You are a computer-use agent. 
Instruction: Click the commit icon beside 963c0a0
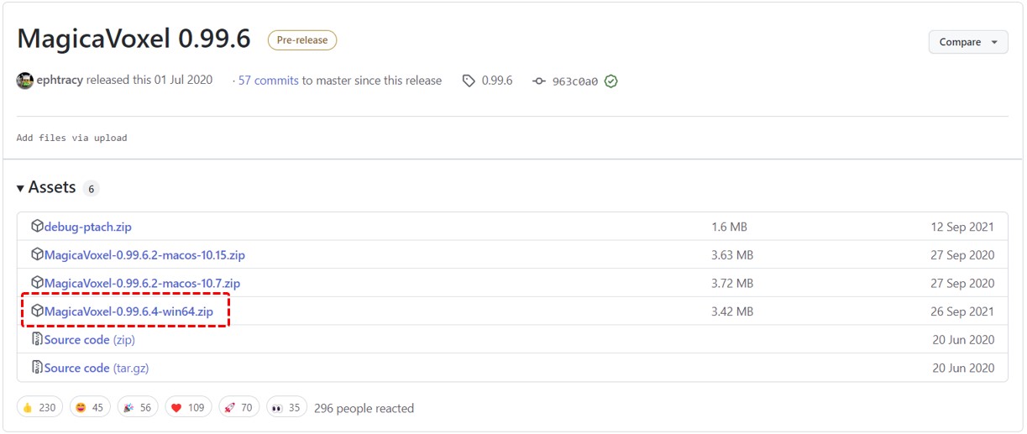pos(539,81)
